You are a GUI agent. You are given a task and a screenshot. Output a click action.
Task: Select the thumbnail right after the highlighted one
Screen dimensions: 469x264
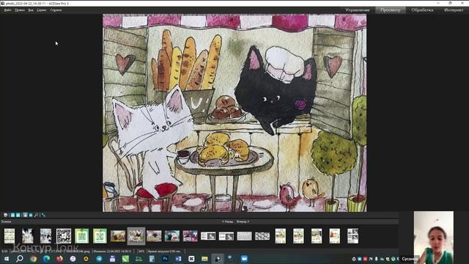click(x=154, y=236)
